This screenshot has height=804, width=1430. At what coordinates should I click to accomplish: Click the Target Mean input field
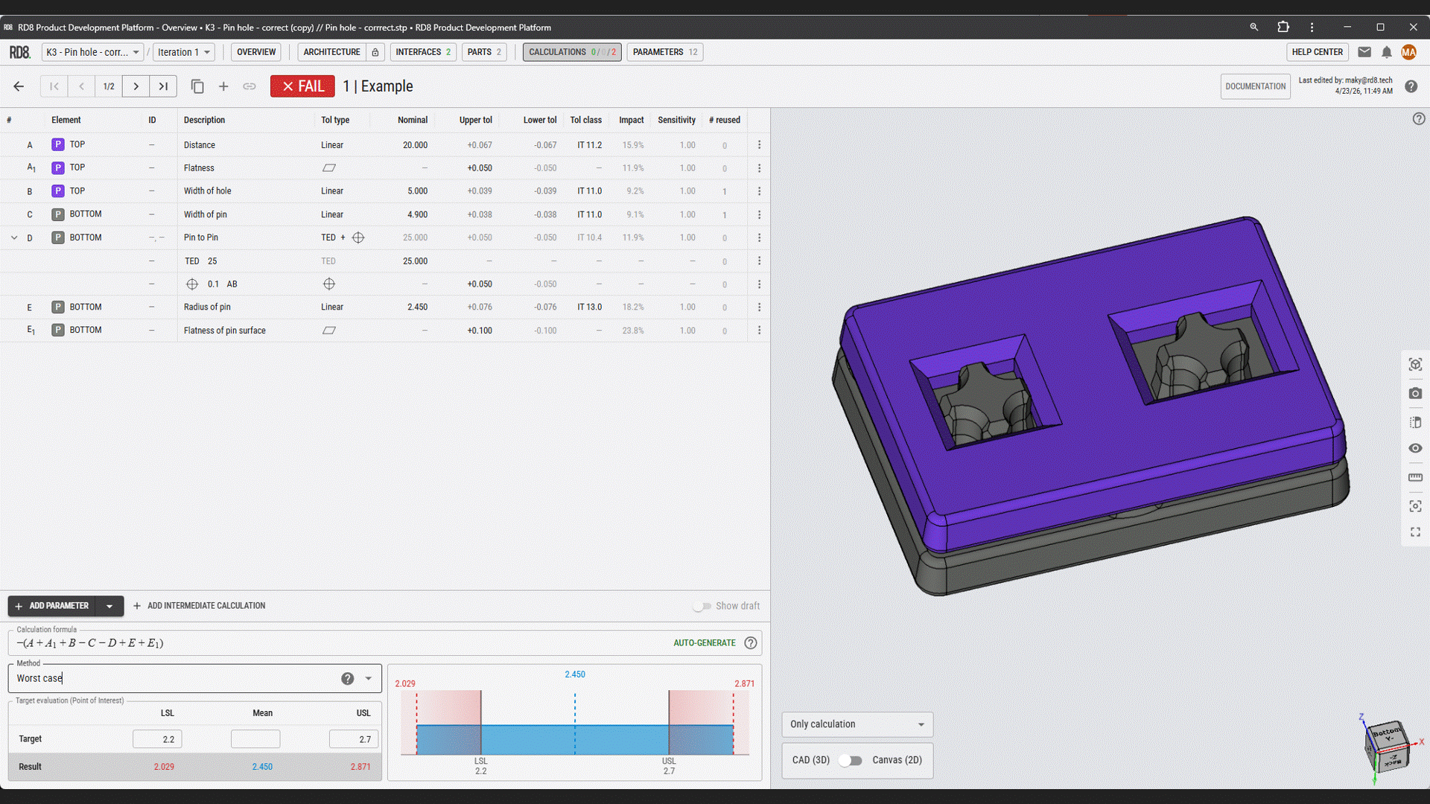pyautogui.click(x=255, y=739)
